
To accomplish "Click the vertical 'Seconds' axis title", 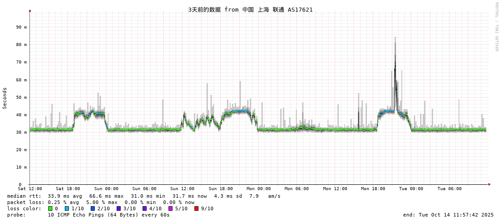I will point(5,98).
